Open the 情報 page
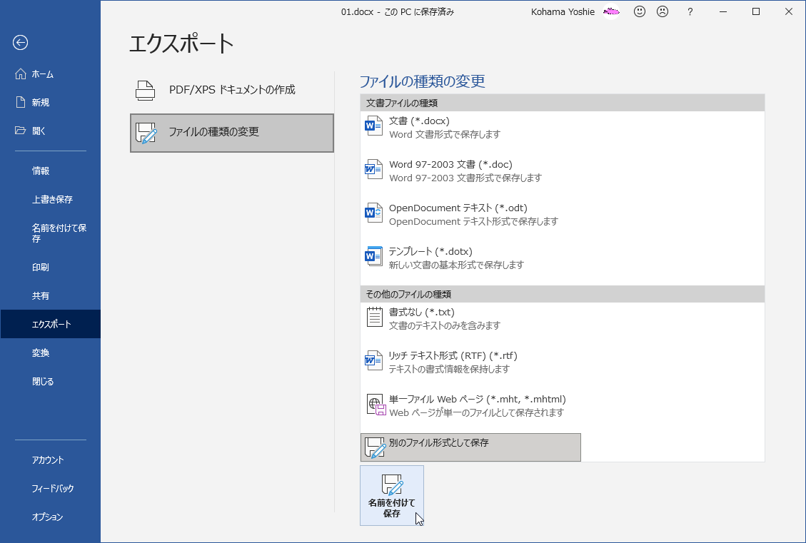The width and height of the screenshot is (806, 543). tap(51, 171)
